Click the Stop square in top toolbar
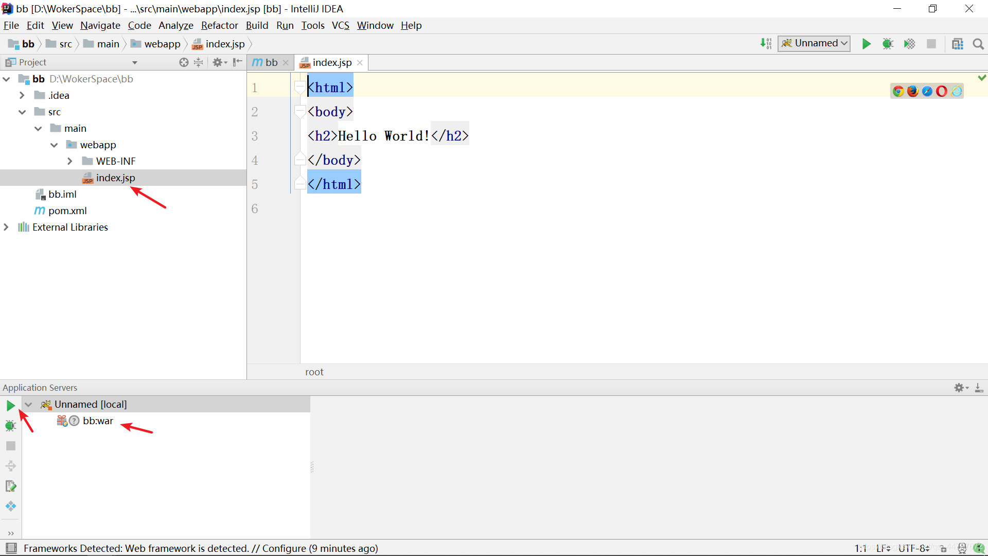This screenshot has height=556, width=988. pos(931,44)
